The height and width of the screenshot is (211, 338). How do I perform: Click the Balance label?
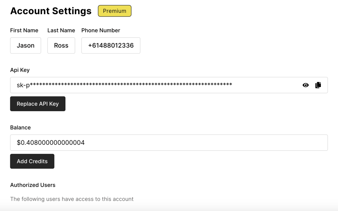[x=20, y=128]
